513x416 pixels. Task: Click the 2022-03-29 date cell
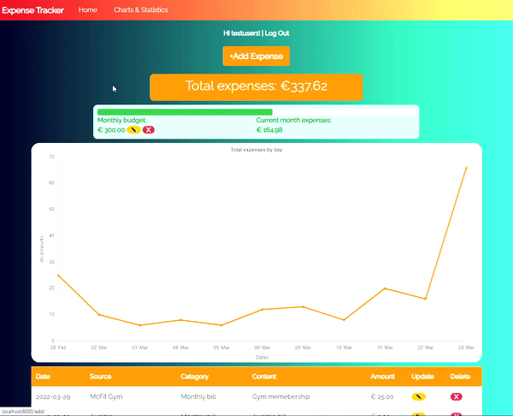pyautogui.click(x=53, y=396)
